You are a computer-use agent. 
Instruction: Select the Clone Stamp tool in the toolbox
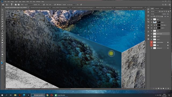pos(2,31)
